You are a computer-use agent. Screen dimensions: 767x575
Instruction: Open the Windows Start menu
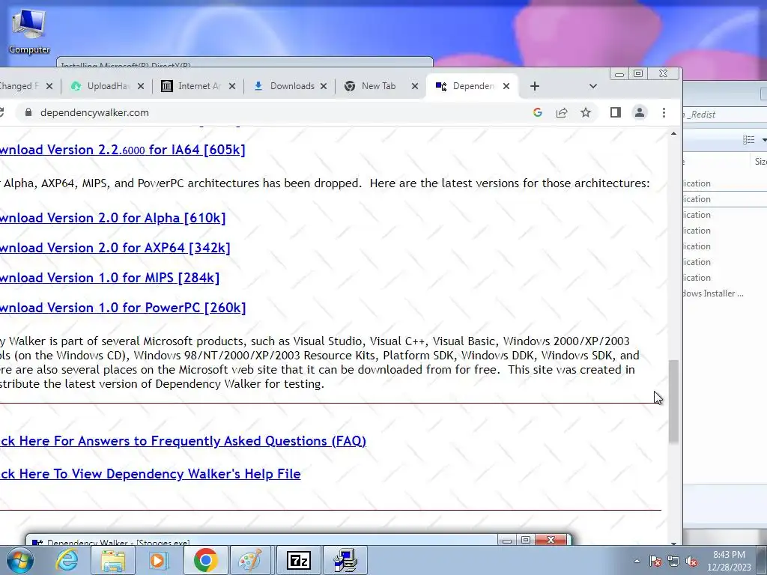[19, 560]
